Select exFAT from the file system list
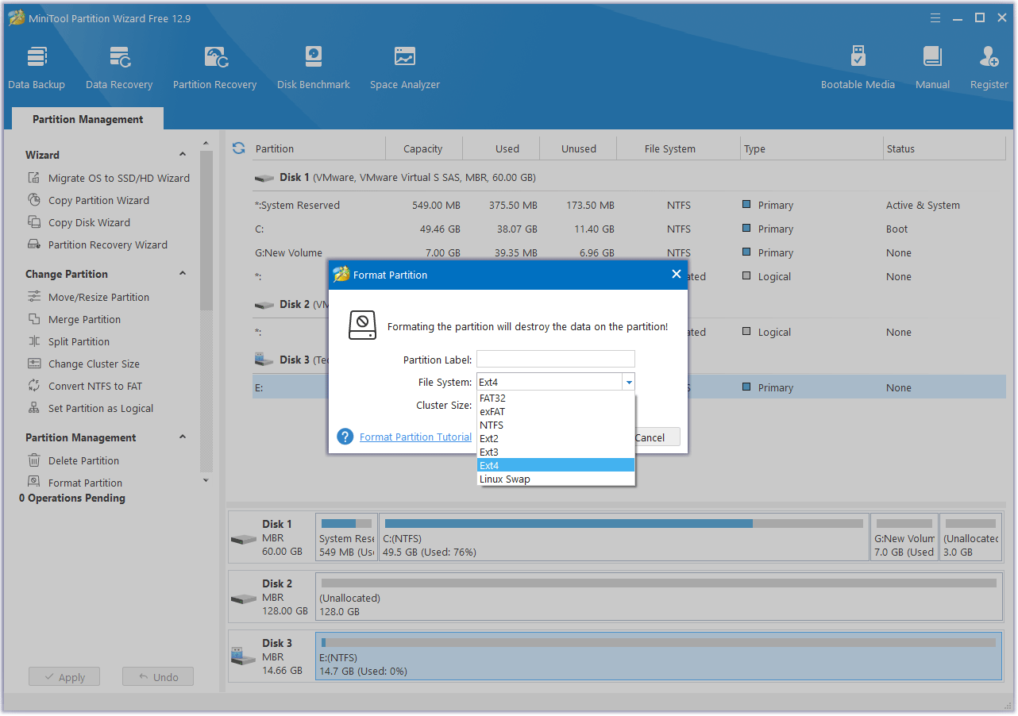Viewport: 1018px width, 716px height. 556,412
